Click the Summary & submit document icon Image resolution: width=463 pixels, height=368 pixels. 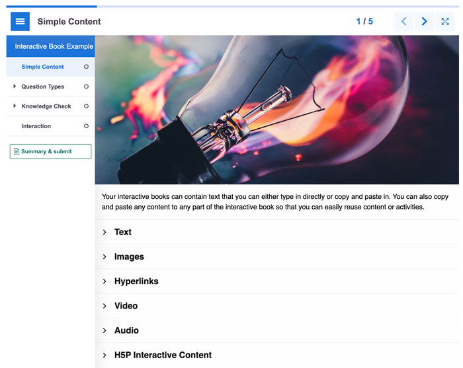point(16,152)
